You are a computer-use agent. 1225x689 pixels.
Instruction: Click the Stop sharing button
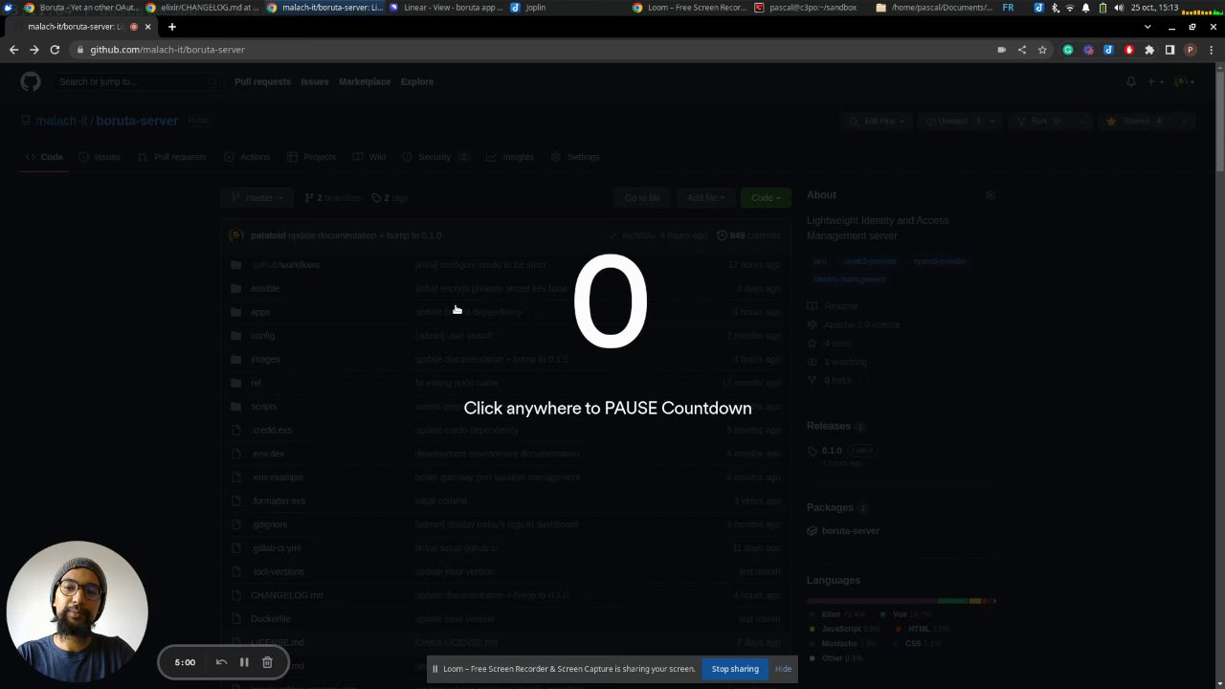click(735, 669)
